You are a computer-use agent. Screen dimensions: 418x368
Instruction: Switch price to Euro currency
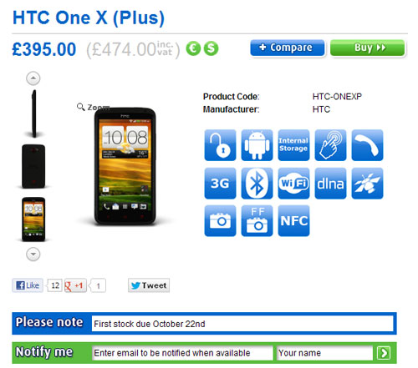(193, 48)
